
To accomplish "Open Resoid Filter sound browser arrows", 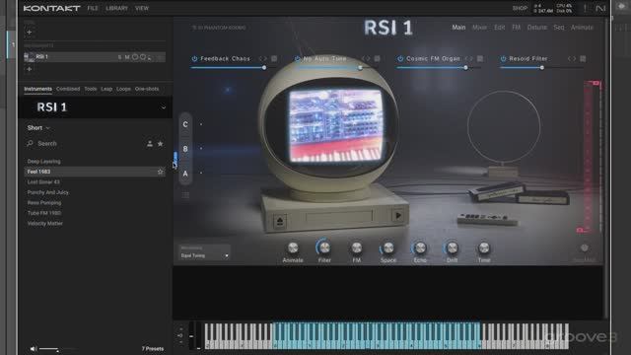I will pos(572,59).
